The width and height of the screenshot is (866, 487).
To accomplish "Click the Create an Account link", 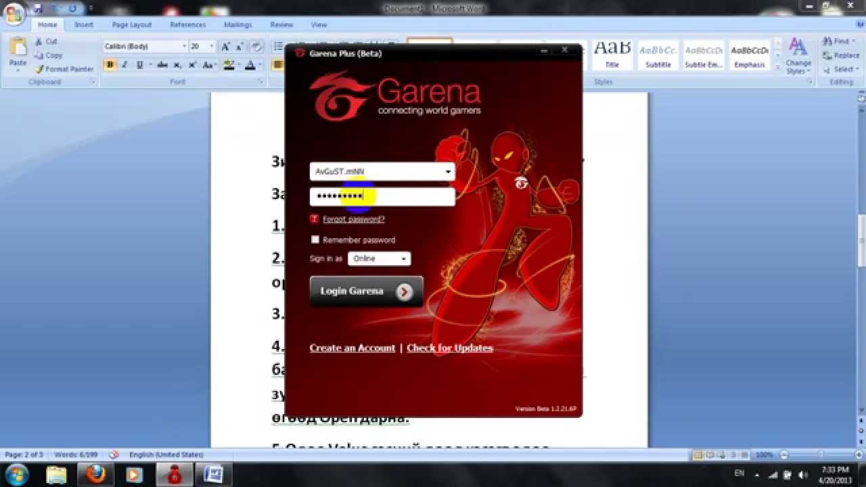I will (x=352, y=348).
